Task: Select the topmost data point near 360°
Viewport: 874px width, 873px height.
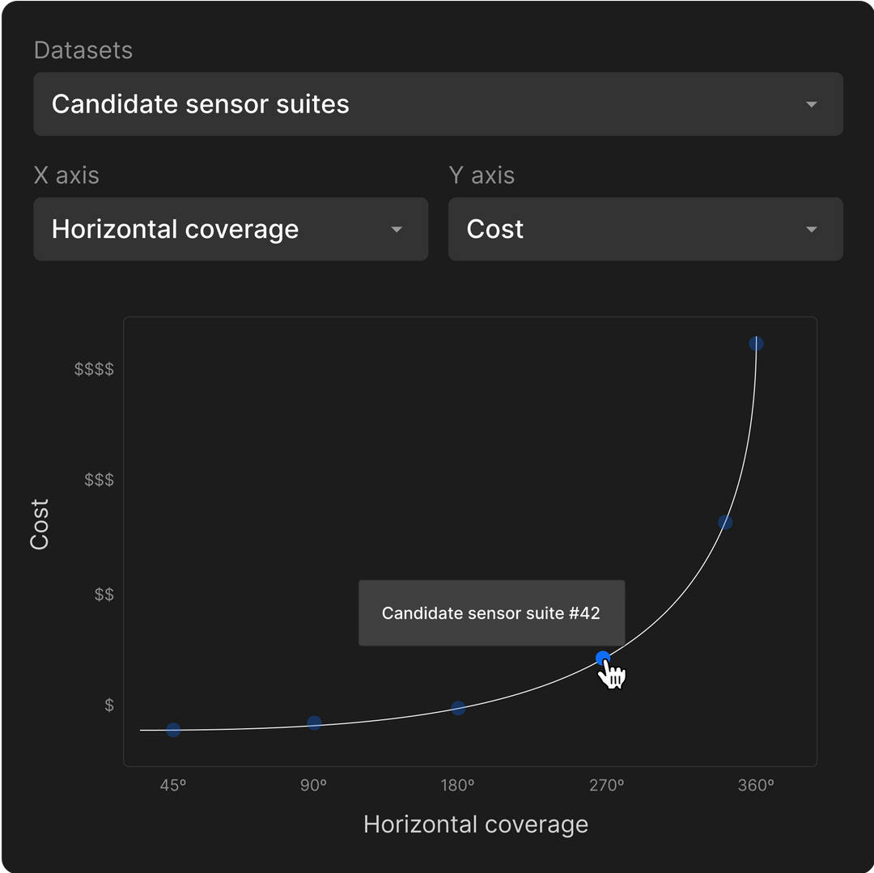Action: 756,344
